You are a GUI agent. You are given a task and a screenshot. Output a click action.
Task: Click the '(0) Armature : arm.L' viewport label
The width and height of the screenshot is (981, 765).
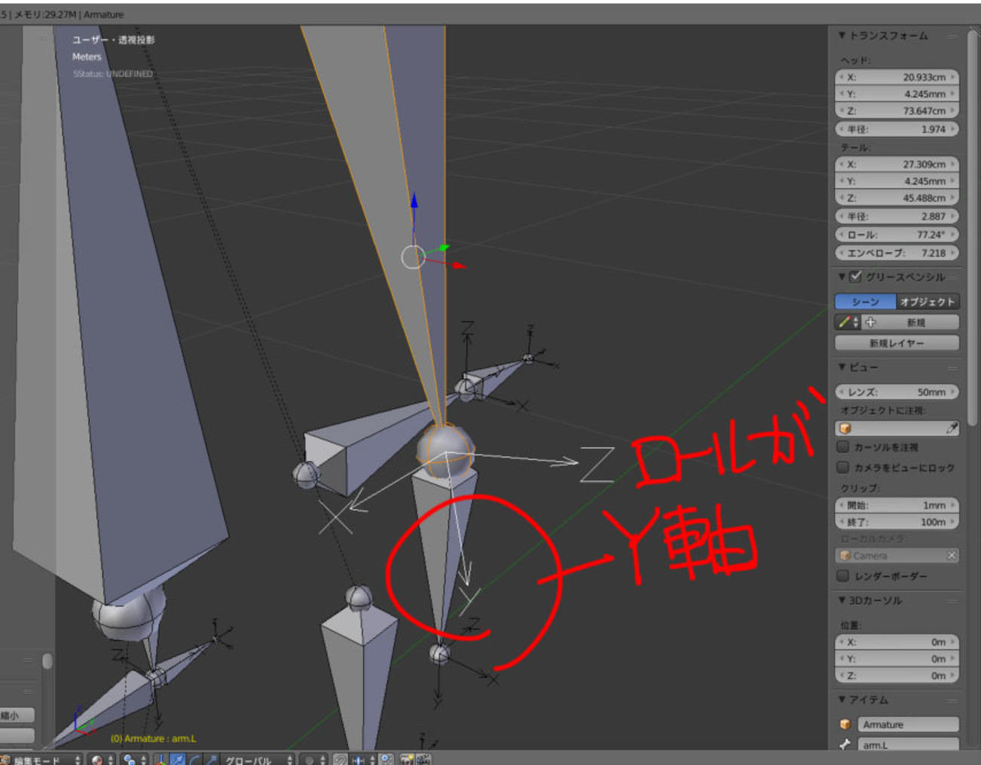[153, 739]
